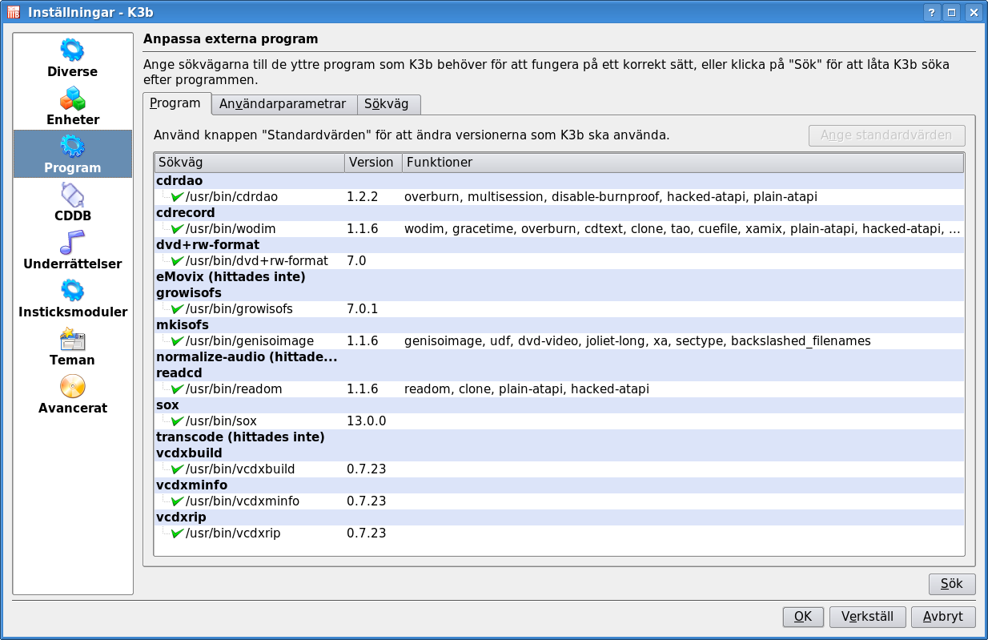Click the green checkmark beside /usr/bin/genisoimage
The image size is (988, 640).
177,340
